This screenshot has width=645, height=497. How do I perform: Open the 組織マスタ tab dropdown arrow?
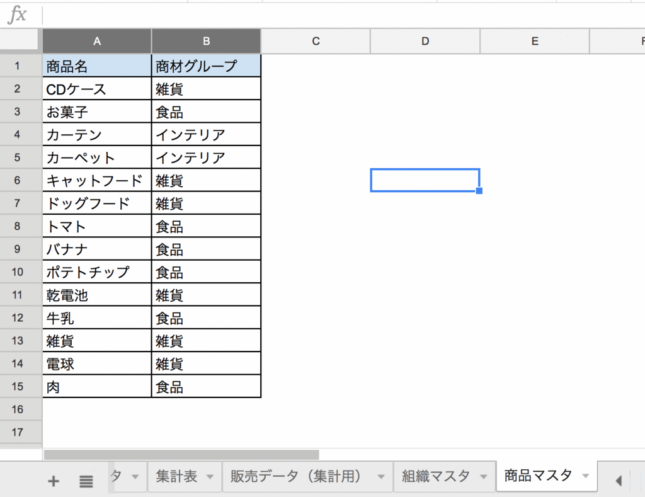point(484,477)
